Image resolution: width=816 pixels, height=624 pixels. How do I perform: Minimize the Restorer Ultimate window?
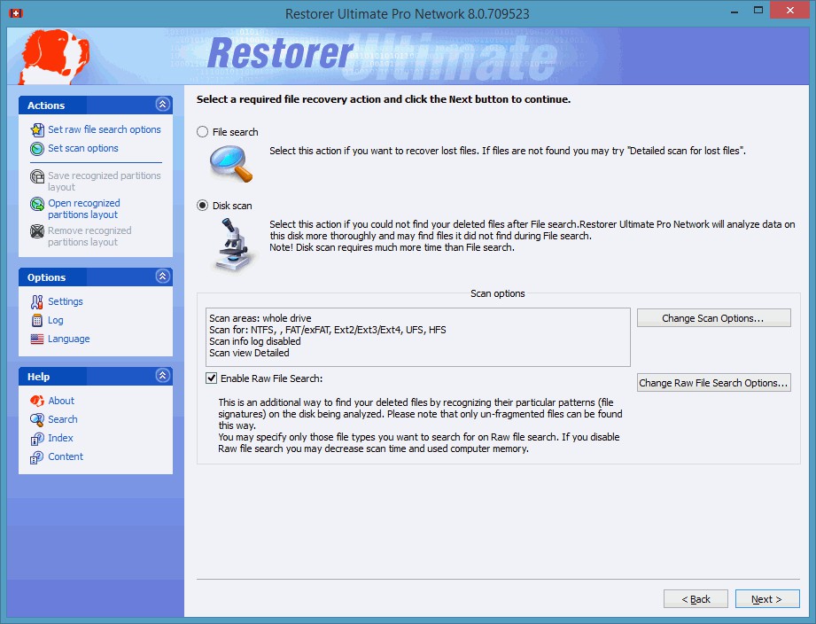click(x=734, y=11)
